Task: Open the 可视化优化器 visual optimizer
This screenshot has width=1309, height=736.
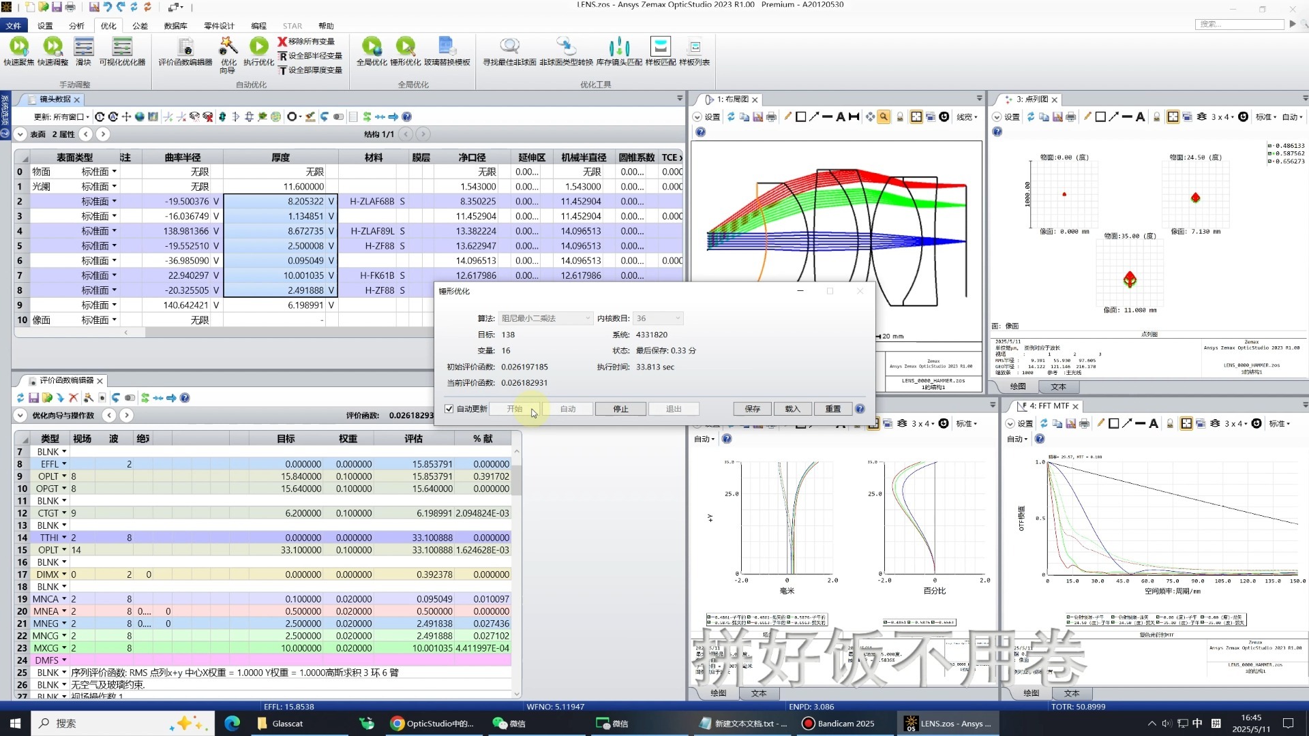Action: click(122, 46)
